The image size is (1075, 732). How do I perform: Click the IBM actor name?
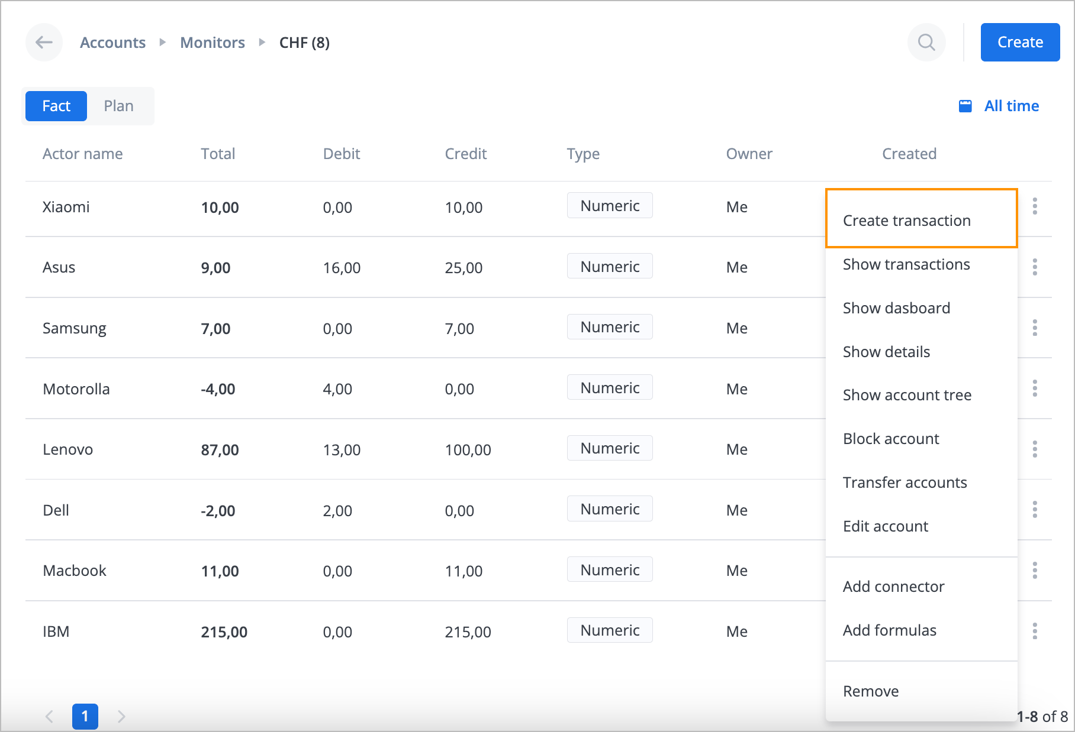[56, 631]
